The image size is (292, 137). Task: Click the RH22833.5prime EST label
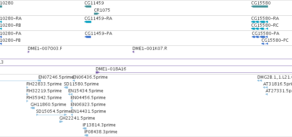click(x=44, y=84)
